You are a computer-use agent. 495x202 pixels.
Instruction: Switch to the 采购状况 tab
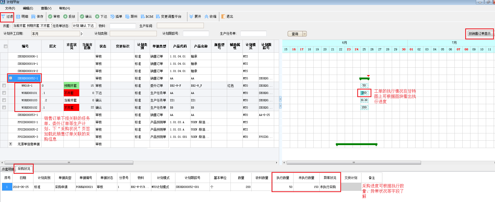[24, 169]
